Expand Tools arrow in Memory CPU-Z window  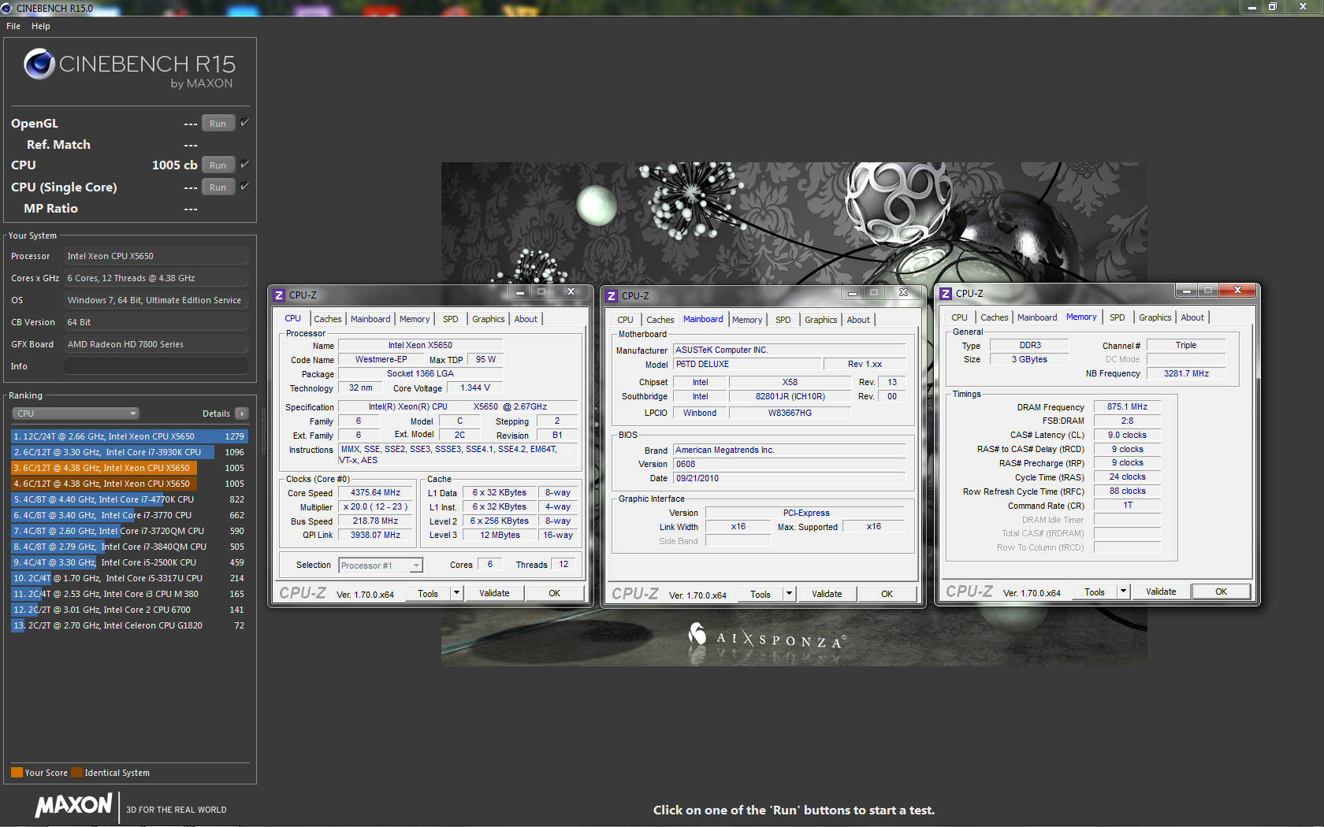[x=1123, y=592]
